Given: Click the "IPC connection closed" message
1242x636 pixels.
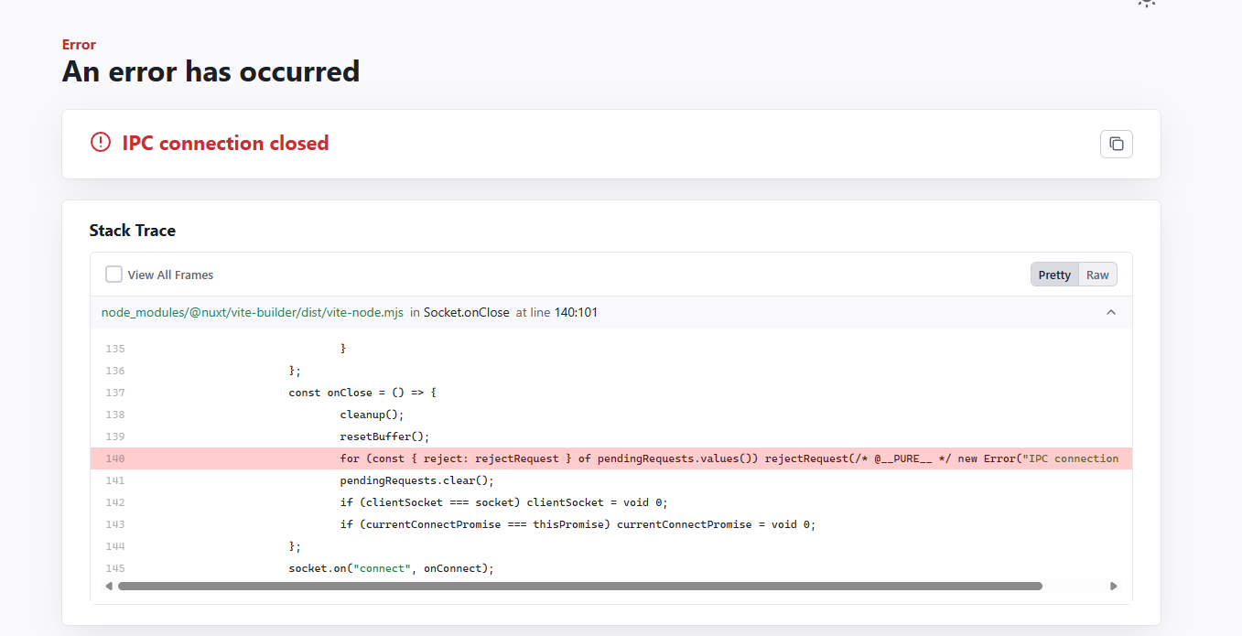Looking at the screenshot, I should [x=225, y=143].
